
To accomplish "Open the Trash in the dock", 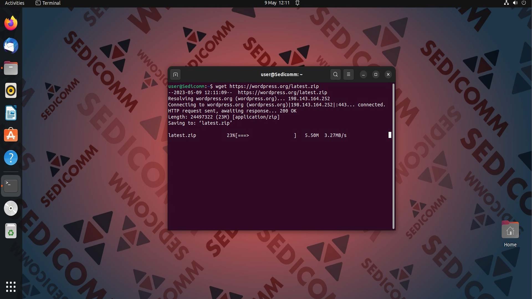I will [x=11, y=231].
